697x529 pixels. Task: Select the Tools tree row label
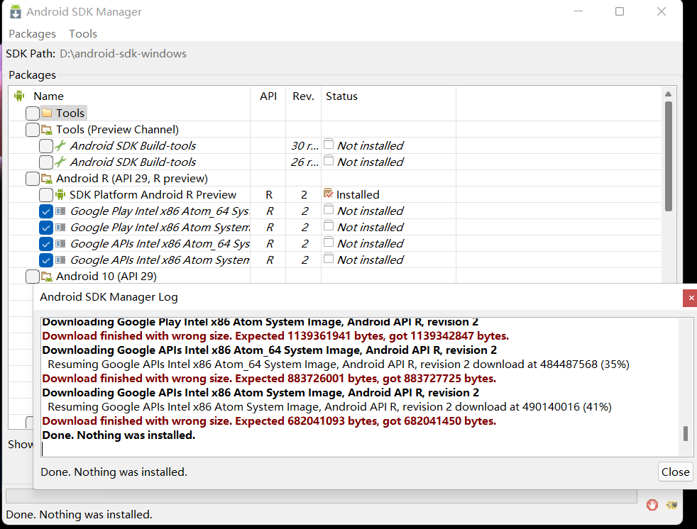point(70,113)
